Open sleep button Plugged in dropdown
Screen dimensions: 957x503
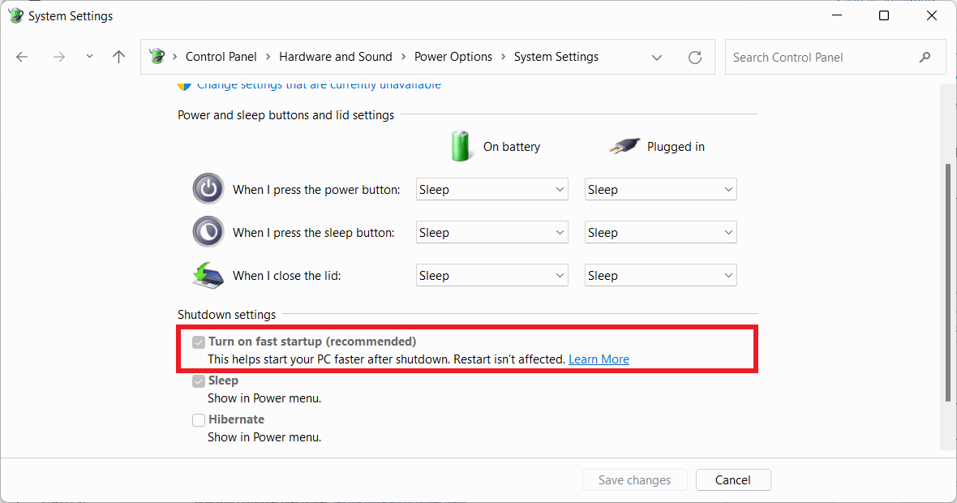click(x=660, y=233)
